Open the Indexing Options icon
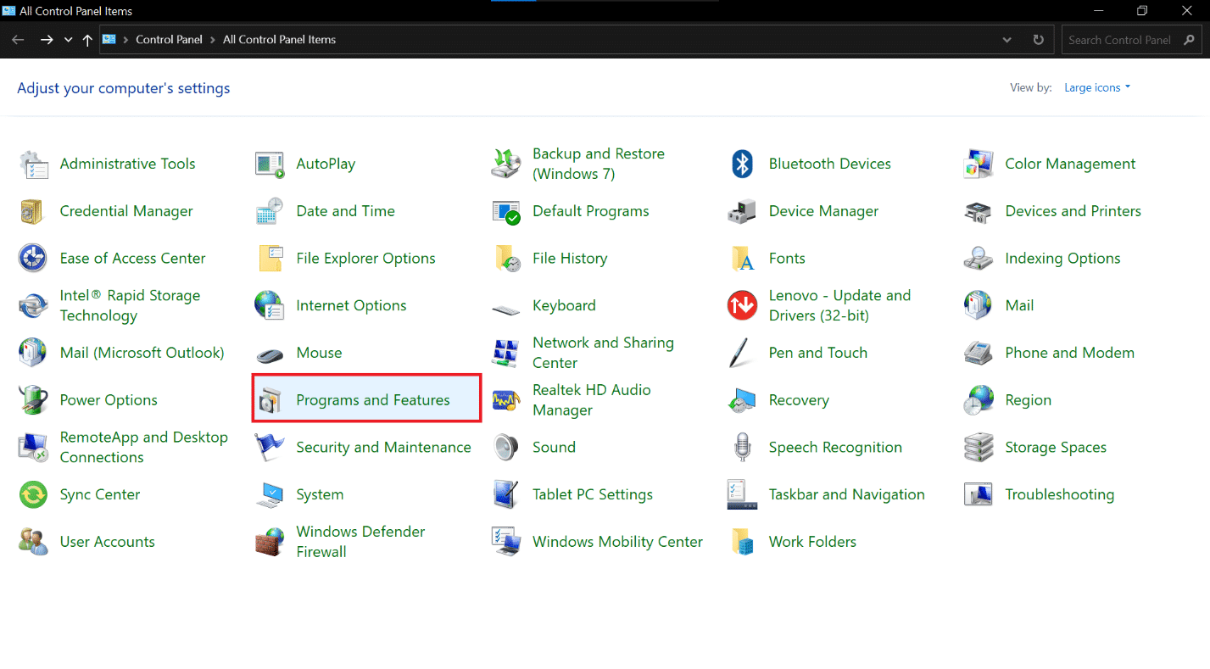1210x669 pixels. click(979, 259)
